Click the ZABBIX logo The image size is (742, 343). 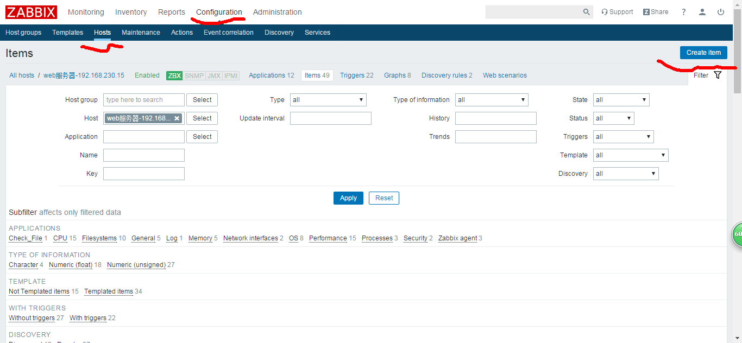pos(31,12)
